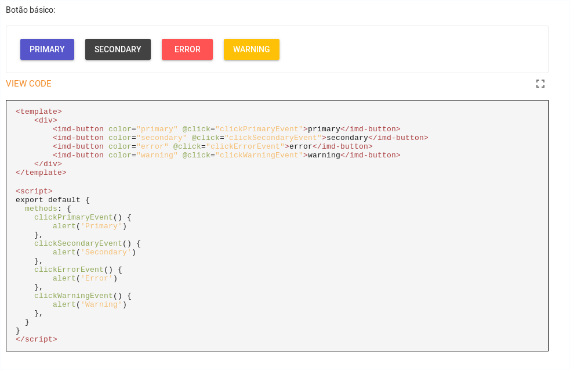Click the clickErrorEvent attribute value string
The height and width of the screenshot is (370, 570).
pos(245,146)
